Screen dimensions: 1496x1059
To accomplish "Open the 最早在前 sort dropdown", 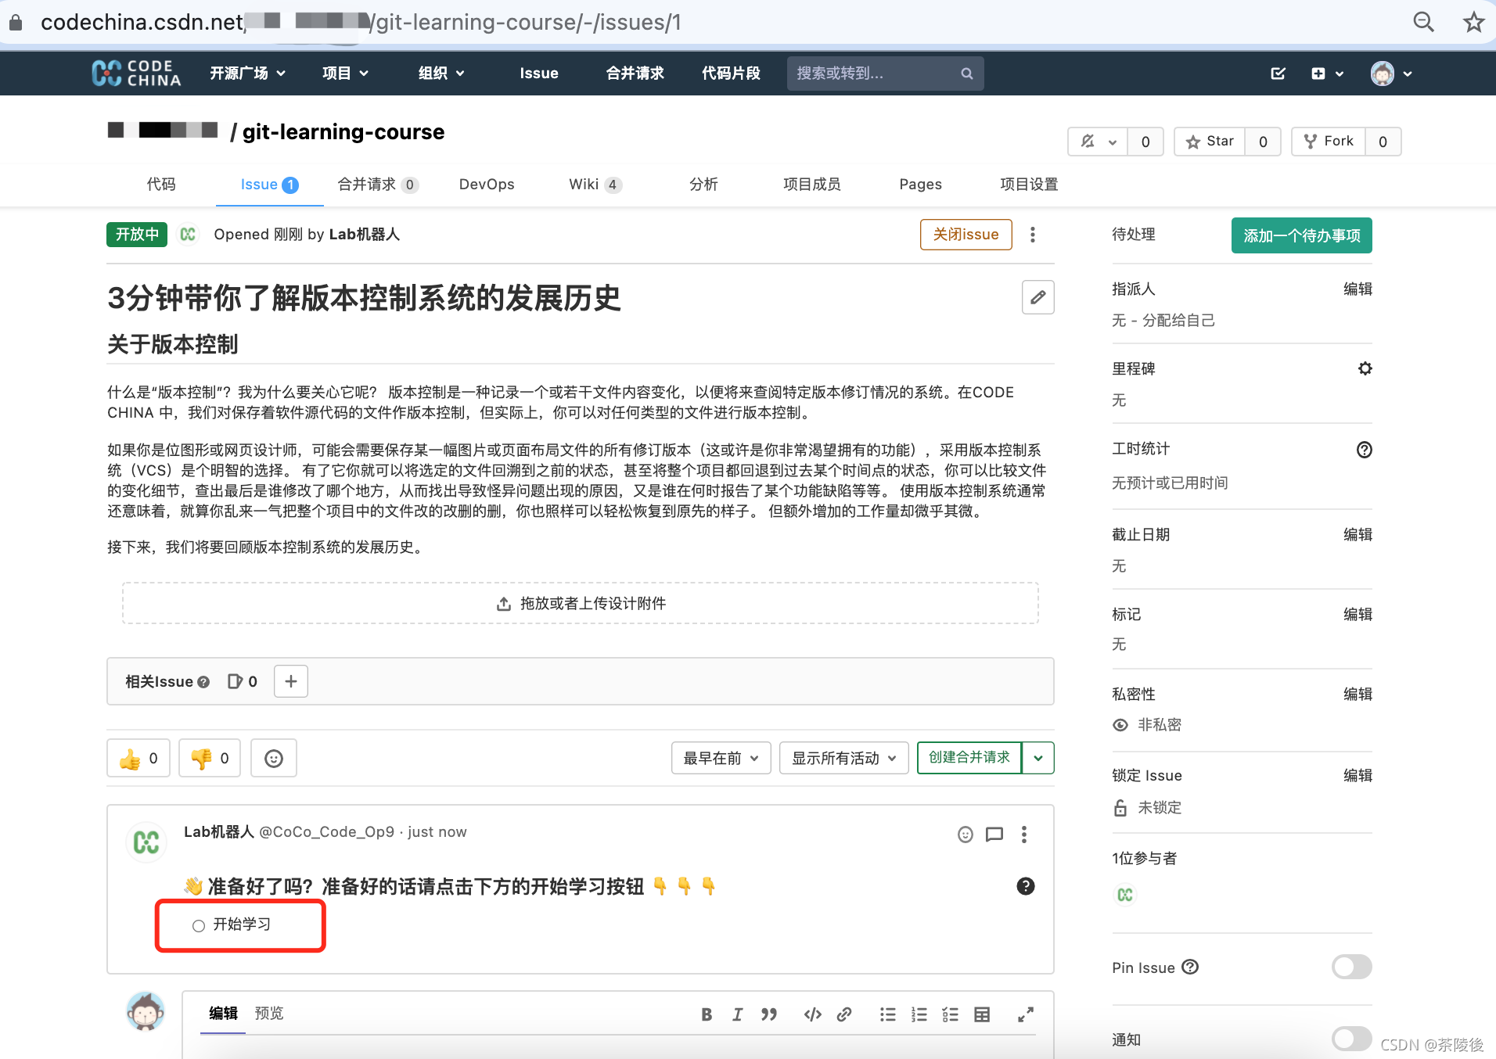I will tap(720, 757).
